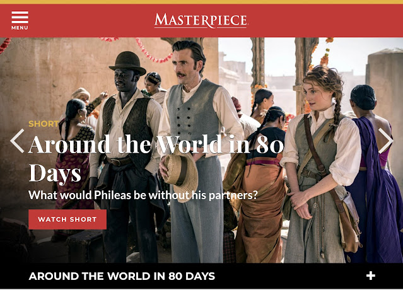Expand the AROUND THE WORLD IN 80 DAYS bar
403x290 pixels.
(x=202, y=276)
